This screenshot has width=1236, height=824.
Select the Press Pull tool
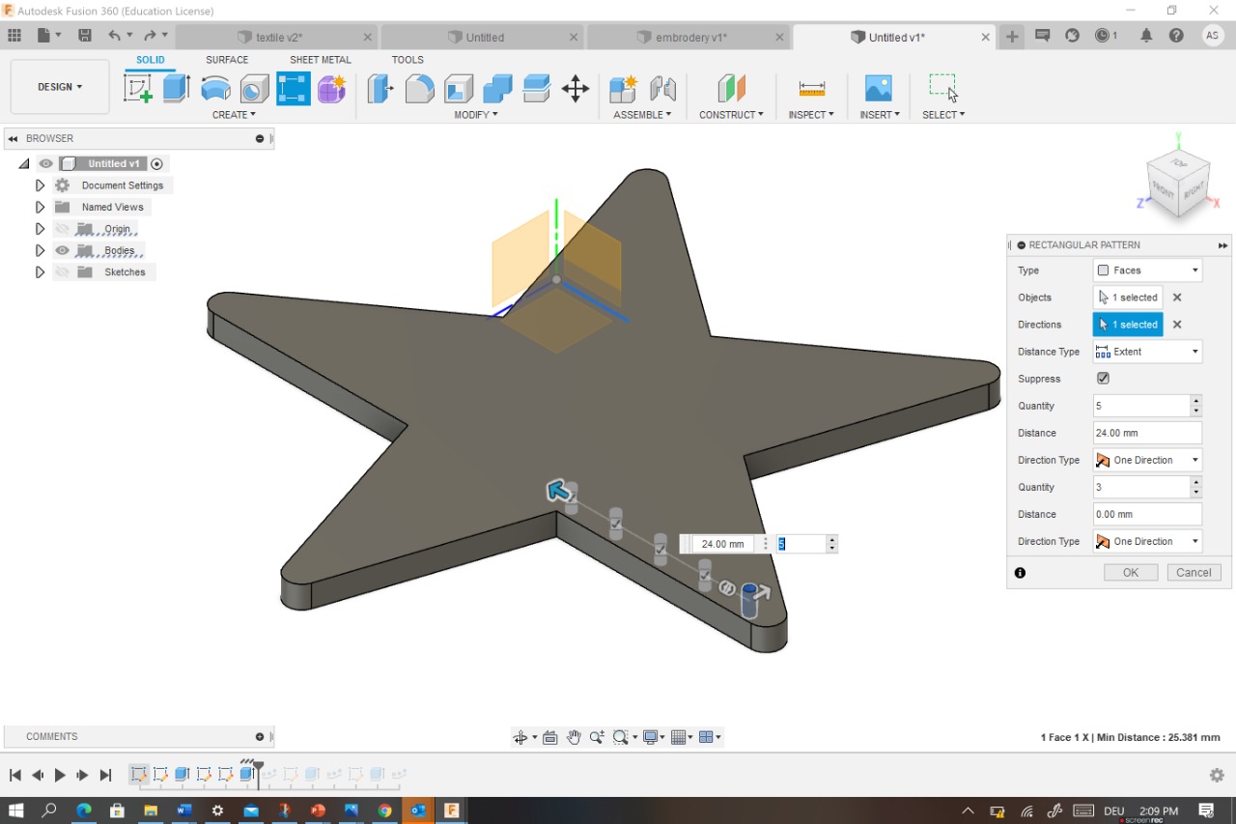click(x=380, y=89)
